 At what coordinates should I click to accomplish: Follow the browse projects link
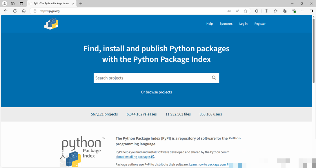(x=159, y=92)
